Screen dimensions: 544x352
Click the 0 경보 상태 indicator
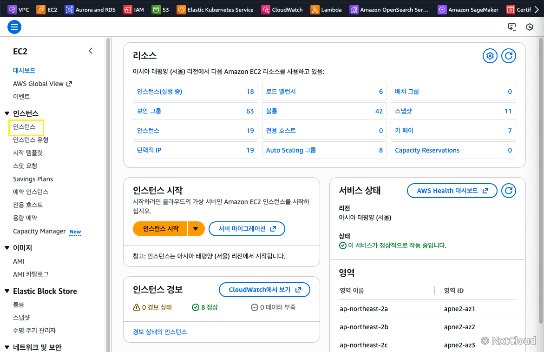pyautogui.click(x=152, y=307)
